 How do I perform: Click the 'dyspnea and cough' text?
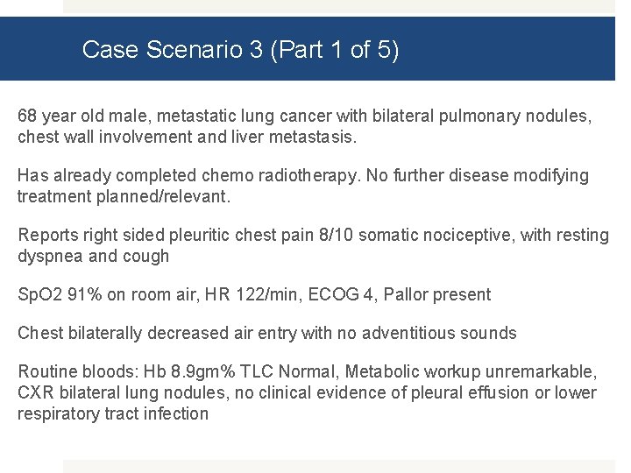point(93,256)
